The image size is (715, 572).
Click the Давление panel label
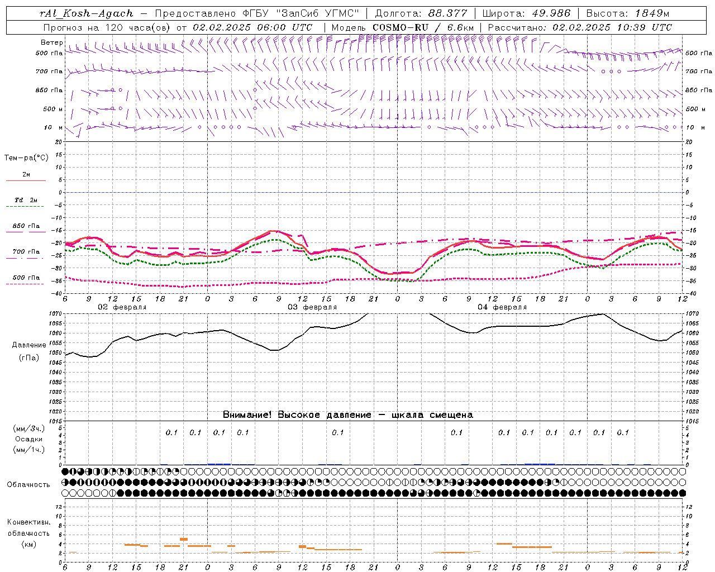[28, 345]
